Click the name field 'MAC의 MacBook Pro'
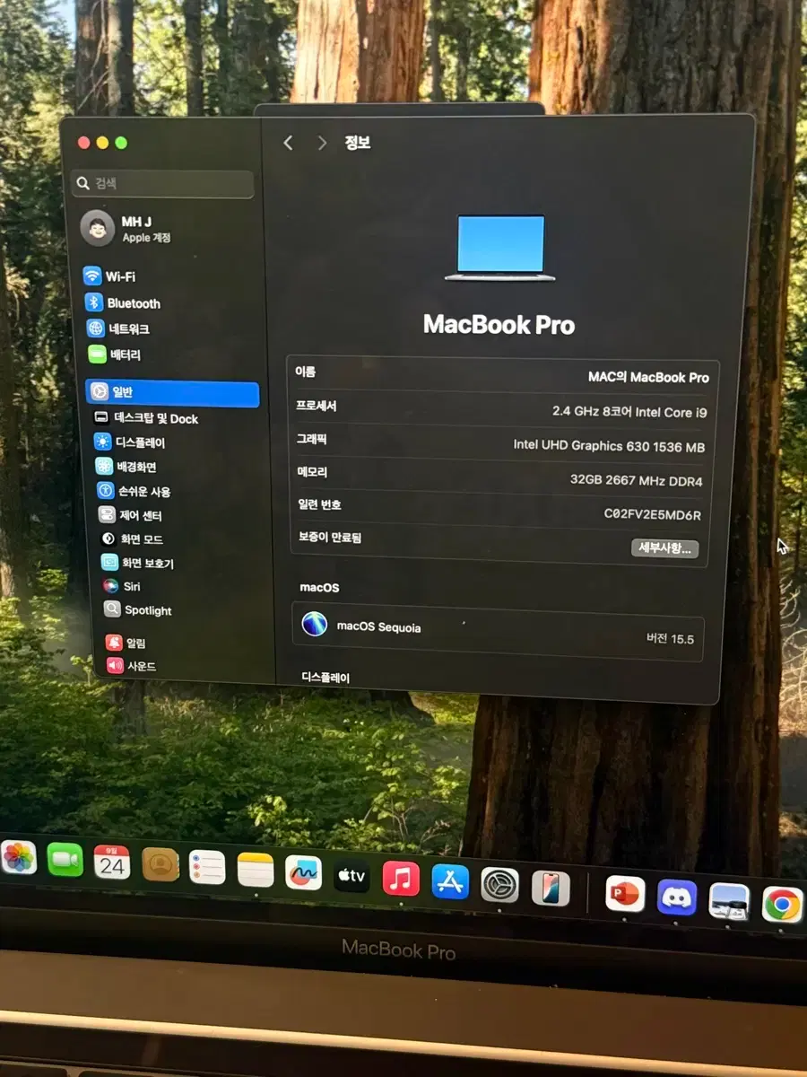Image resolution: width=807 pixels, height=1077 pixels. point(648,378)
